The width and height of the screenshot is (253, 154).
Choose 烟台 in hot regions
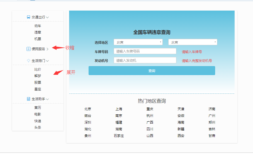(88, 116)
